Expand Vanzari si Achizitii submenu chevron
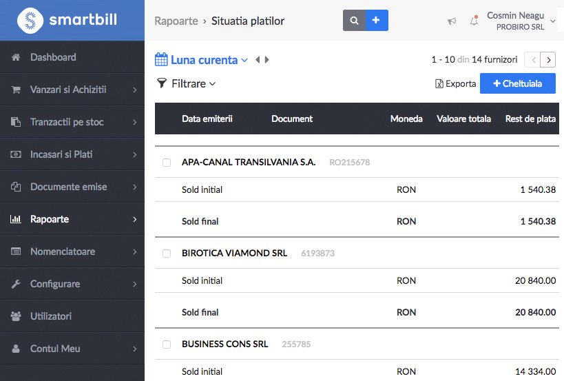 [x=135, y=90]
